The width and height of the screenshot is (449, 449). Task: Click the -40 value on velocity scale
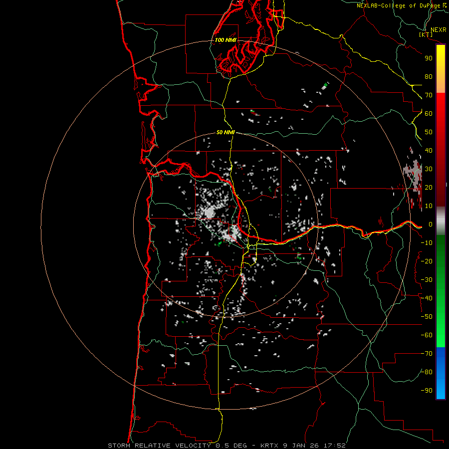[x=427, y=298]
